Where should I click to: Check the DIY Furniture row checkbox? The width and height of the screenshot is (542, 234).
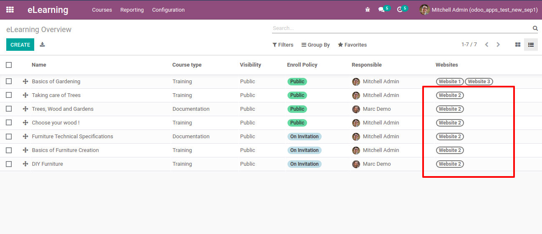coord(9,164)
